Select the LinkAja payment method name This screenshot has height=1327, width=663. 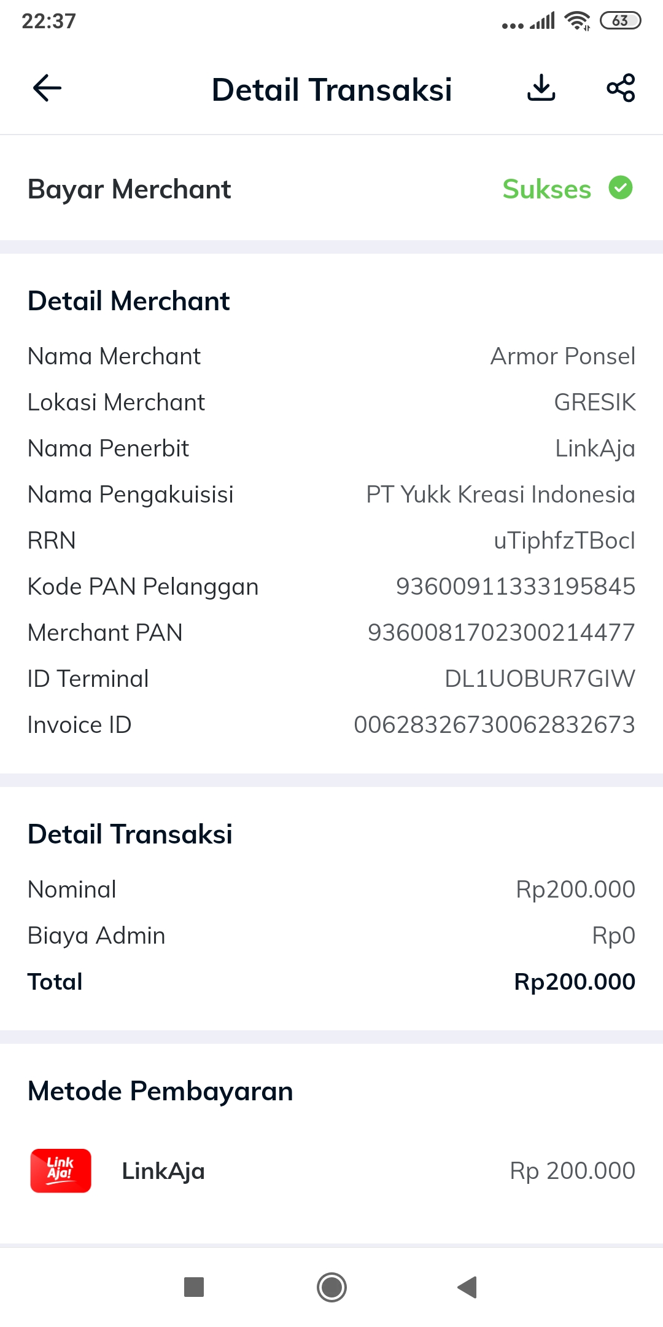pos(163,1171)
